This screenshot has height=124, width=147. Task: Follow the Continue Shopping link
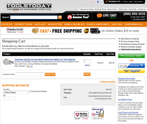pos(107,81)
